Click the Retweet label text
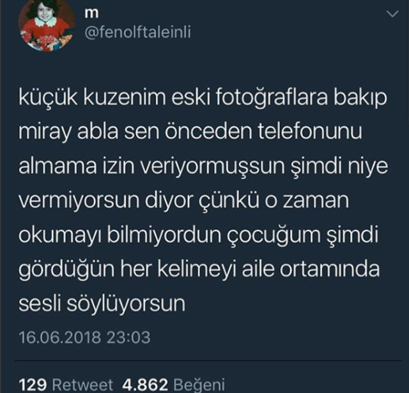The image size is (409, 393). (x=82, y=385)
